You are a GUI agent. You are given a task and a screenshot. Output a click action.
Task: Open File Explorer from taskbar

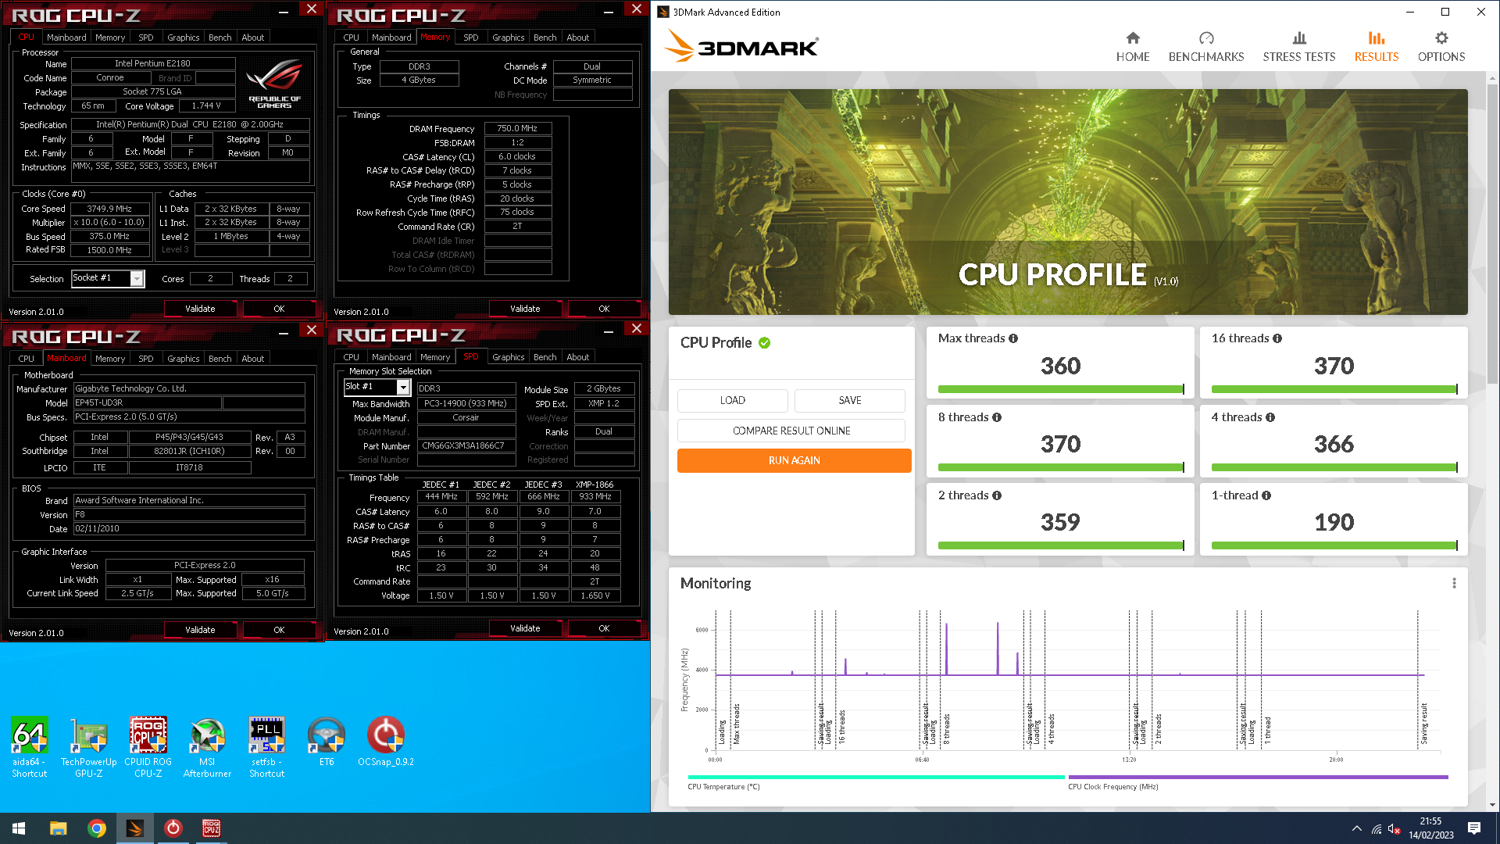tap(58, 828)
